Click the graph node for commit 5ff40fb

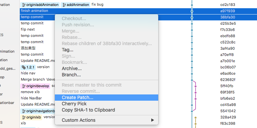pos(195,86)
